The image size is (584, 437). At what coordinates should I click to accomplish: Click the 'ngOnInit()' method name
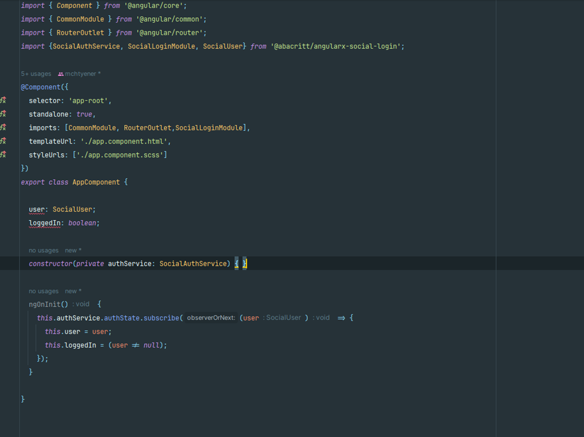coord(48,304)
